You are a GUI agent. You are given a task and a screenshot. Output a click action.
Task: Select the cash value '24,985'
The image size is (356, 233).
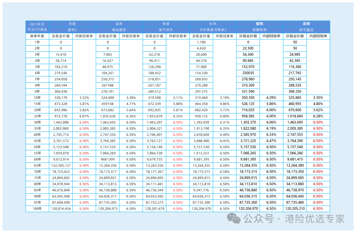[295, 55]
